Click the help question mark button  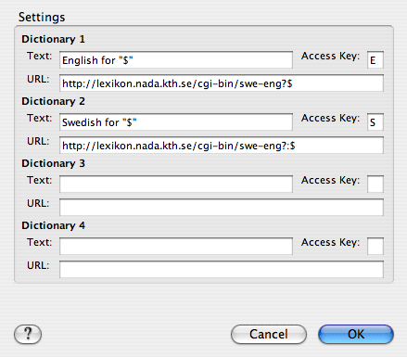(x=28, y=334)
